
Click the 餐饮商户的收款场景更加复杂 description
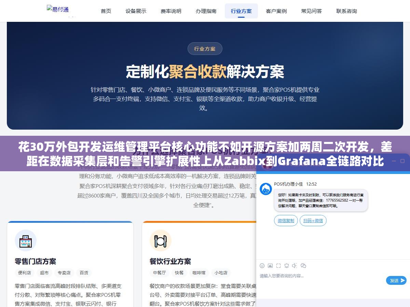point(203,295)
